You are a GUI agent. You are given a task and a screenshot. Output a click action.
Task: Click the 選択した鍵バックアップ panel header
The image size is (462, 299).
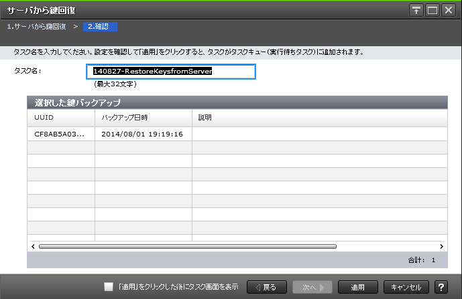(237, 102)
